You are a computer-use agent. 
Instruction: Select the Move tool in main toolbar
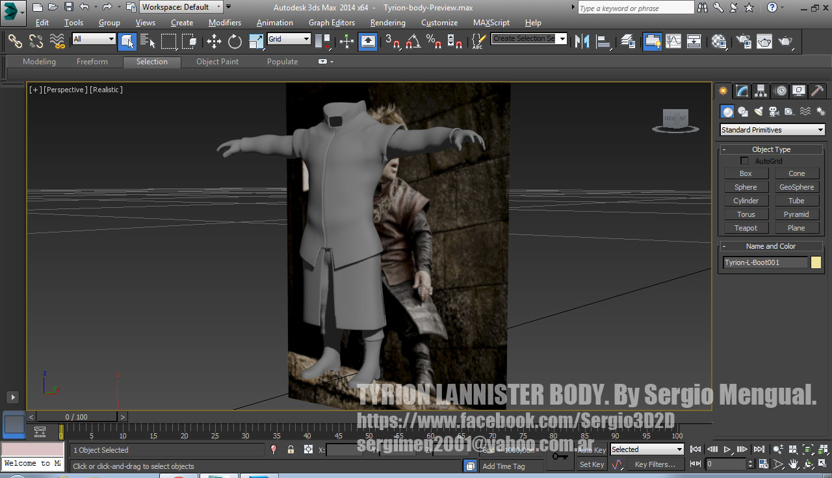(x=214, y=42)
